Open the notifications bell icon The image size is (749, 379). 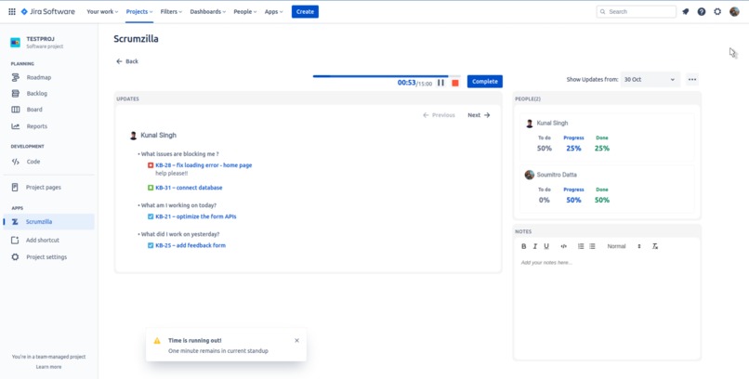[686, 11]
